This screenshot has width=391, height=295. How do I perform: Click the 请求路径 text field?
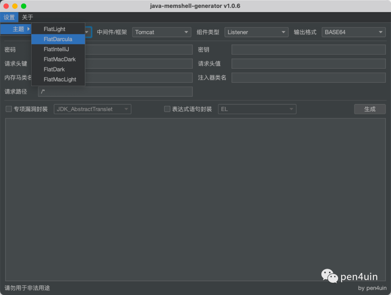tap(115, 91)
